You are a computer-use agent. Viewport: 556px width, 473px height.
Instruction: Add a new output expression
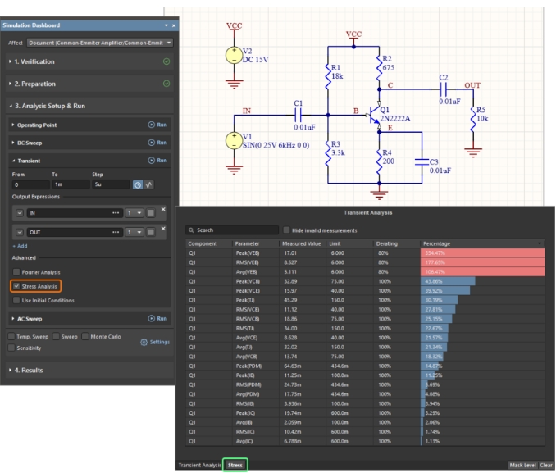20,246
